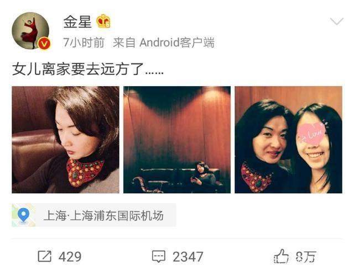Click the 7小时前 timestamp
Image resolution: width=354 pixels, height=271 pixels.
point(84,42)
